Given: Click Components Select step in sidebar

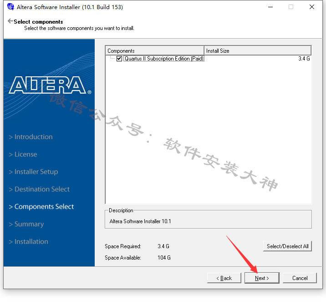Looking at the screenshot, I should [x=41, y=207].
